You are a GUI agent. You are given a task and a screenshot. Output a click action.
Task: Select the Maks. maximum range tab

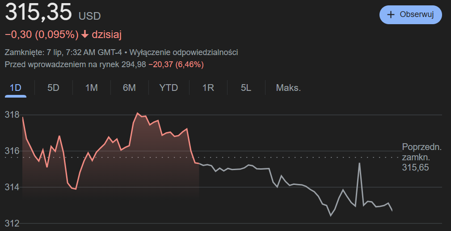click(x=288, y=88)
